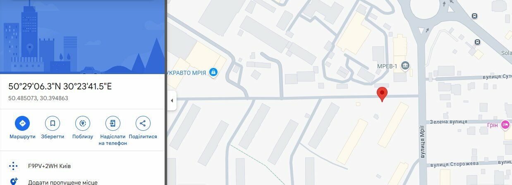Screen dimensions: 512x185
Task: Search places with the Поблизу icon
Action: 83,123
